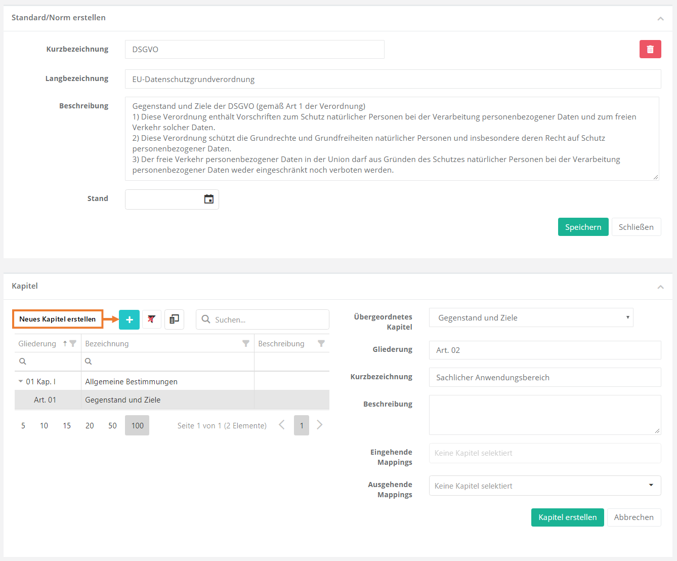The height and width of the screenshot is (561, 677).
Task: Collapse the Standard/Norm erstellen panel
Action: click(x=660, y=18)
